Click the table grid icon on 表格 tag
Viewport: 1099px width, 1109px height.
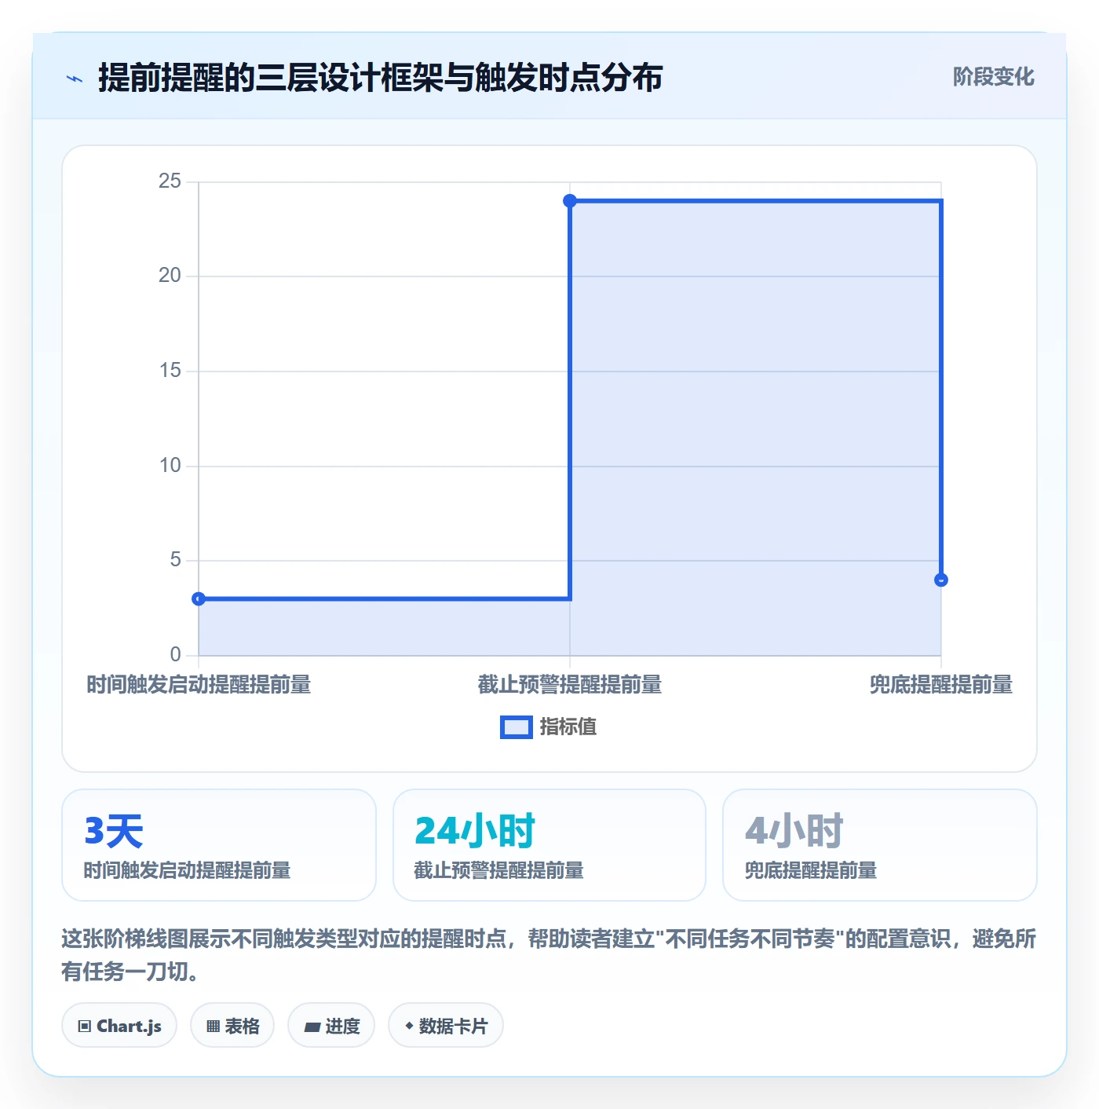(213, 1026)
